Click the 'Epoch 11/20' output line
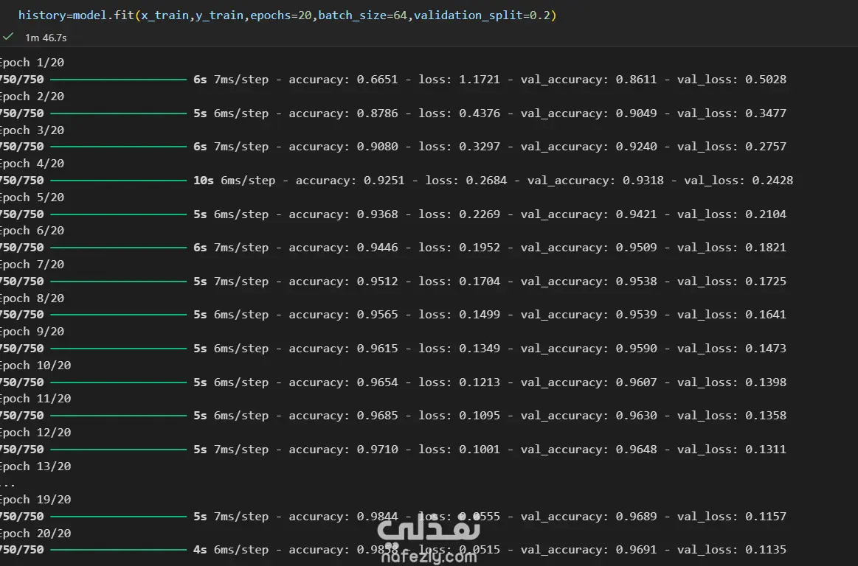Screen dimensions: 858x566 (35, 399)
